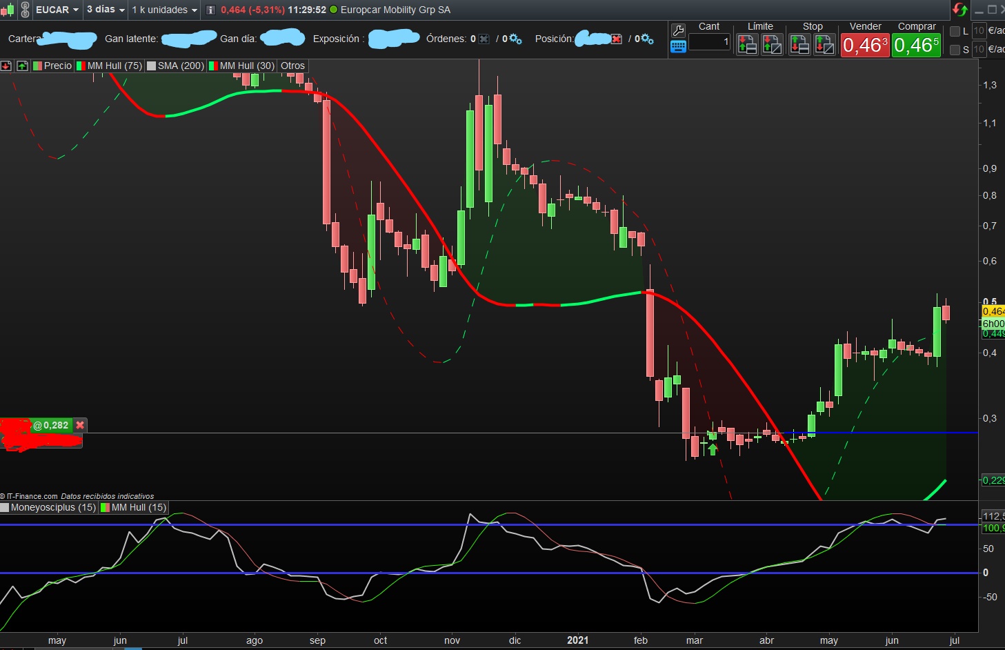Toggle the L checkbox

955,31
